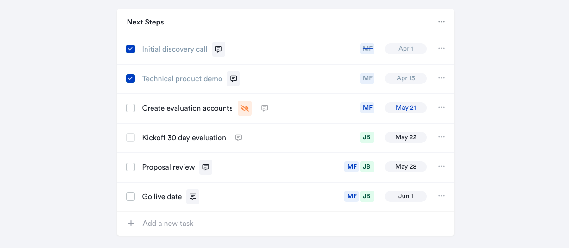Click the Next Steps heading
The height and width of the screenshot is (248, 569).
click(x=146, y=22)
